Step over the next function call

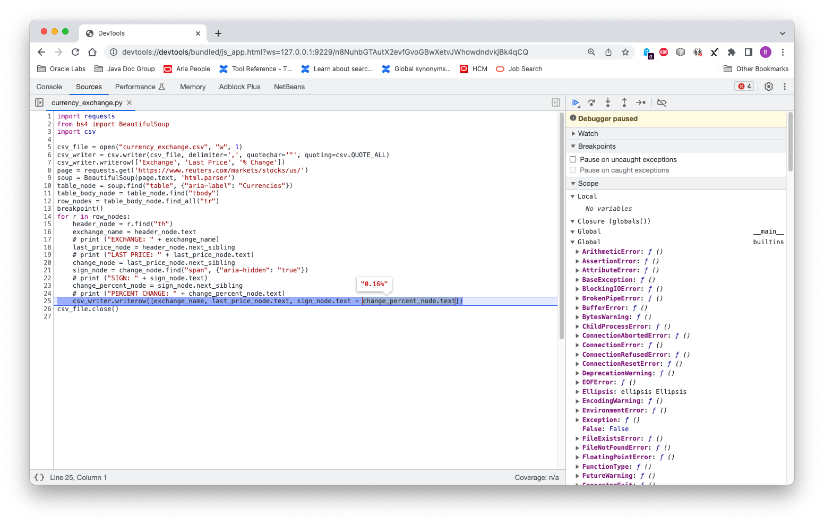click(x=592, y=102)
